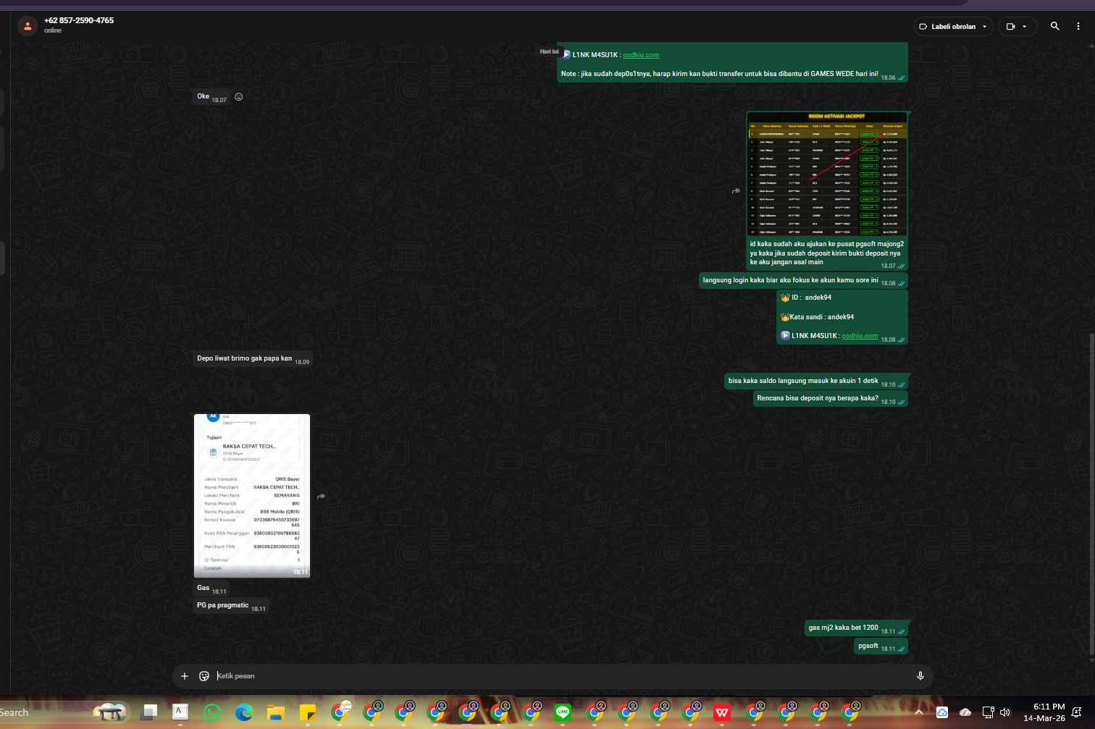Open the three-dot chat menu
This screenshot has width=1095, height=729.
1078,26
